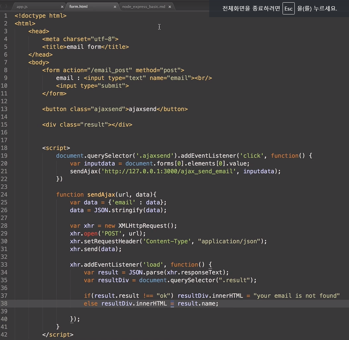Screen dimensions: 349x340
Task: Click 'sendAjax' function definition name
Action: [101, 195]
